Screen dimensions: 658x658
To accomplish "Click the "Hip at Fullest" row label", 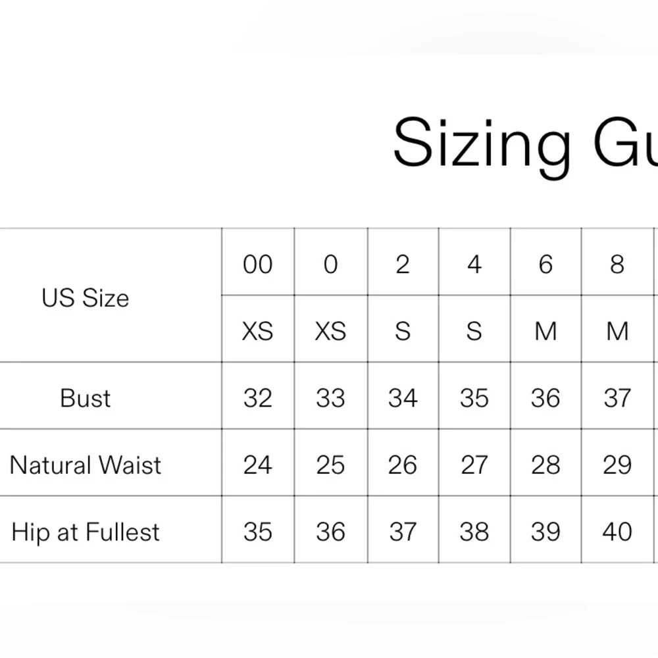I will (x=86, y=532).
